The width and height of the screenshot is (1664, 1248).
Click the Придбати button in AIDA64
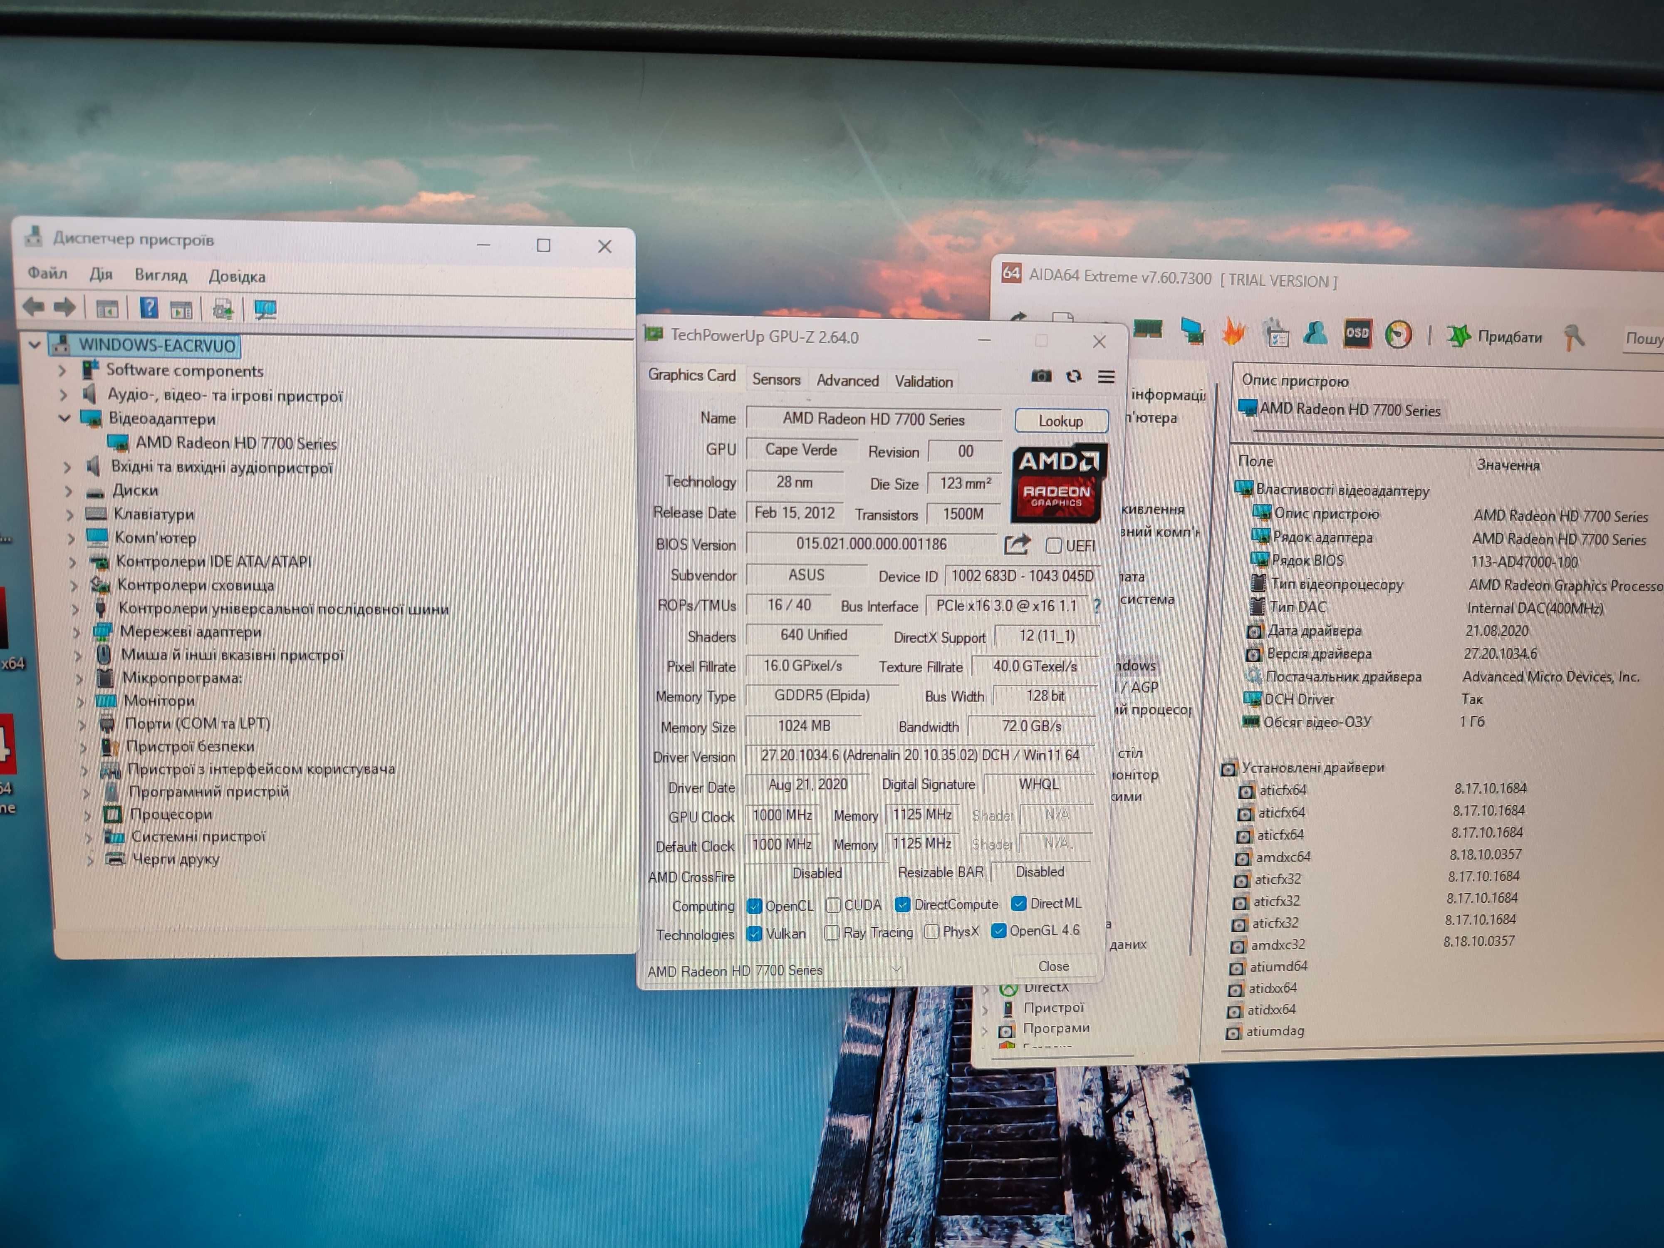[x=1494, y=336]
